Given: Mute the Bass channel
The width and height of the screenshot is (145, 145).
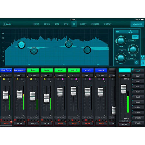Looking at the screenshot, I should (33, 123).
